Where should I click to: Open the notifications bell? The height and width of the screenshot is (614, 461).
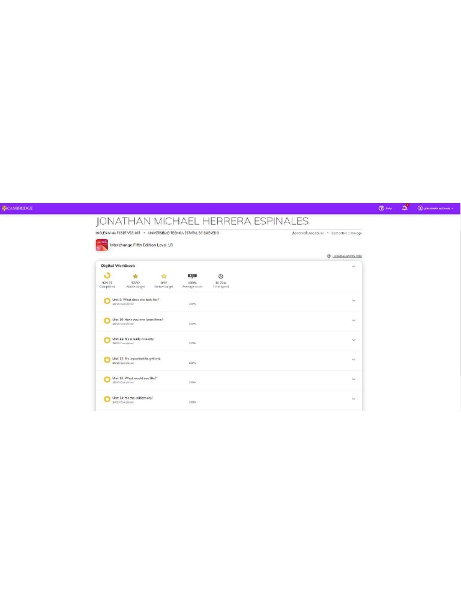click(x=405, y=208)
